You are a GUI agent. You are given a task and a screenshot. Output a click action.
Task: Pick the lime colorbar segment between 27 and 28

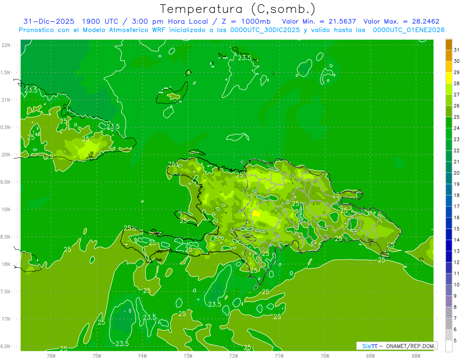click(x=449, y=89)
